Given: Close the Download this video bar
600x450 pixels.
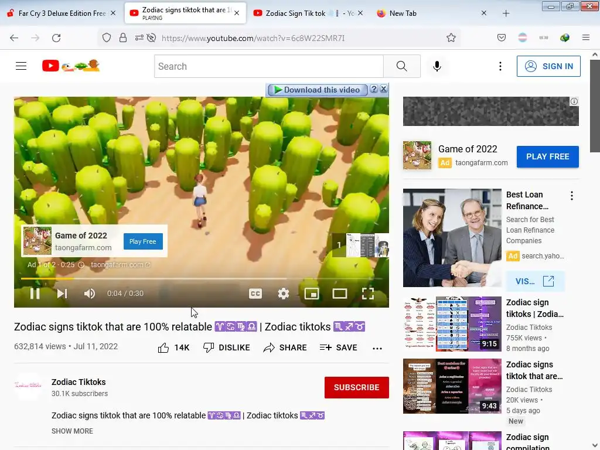Looking at the screenshot, I should click(x=383, y=89).
